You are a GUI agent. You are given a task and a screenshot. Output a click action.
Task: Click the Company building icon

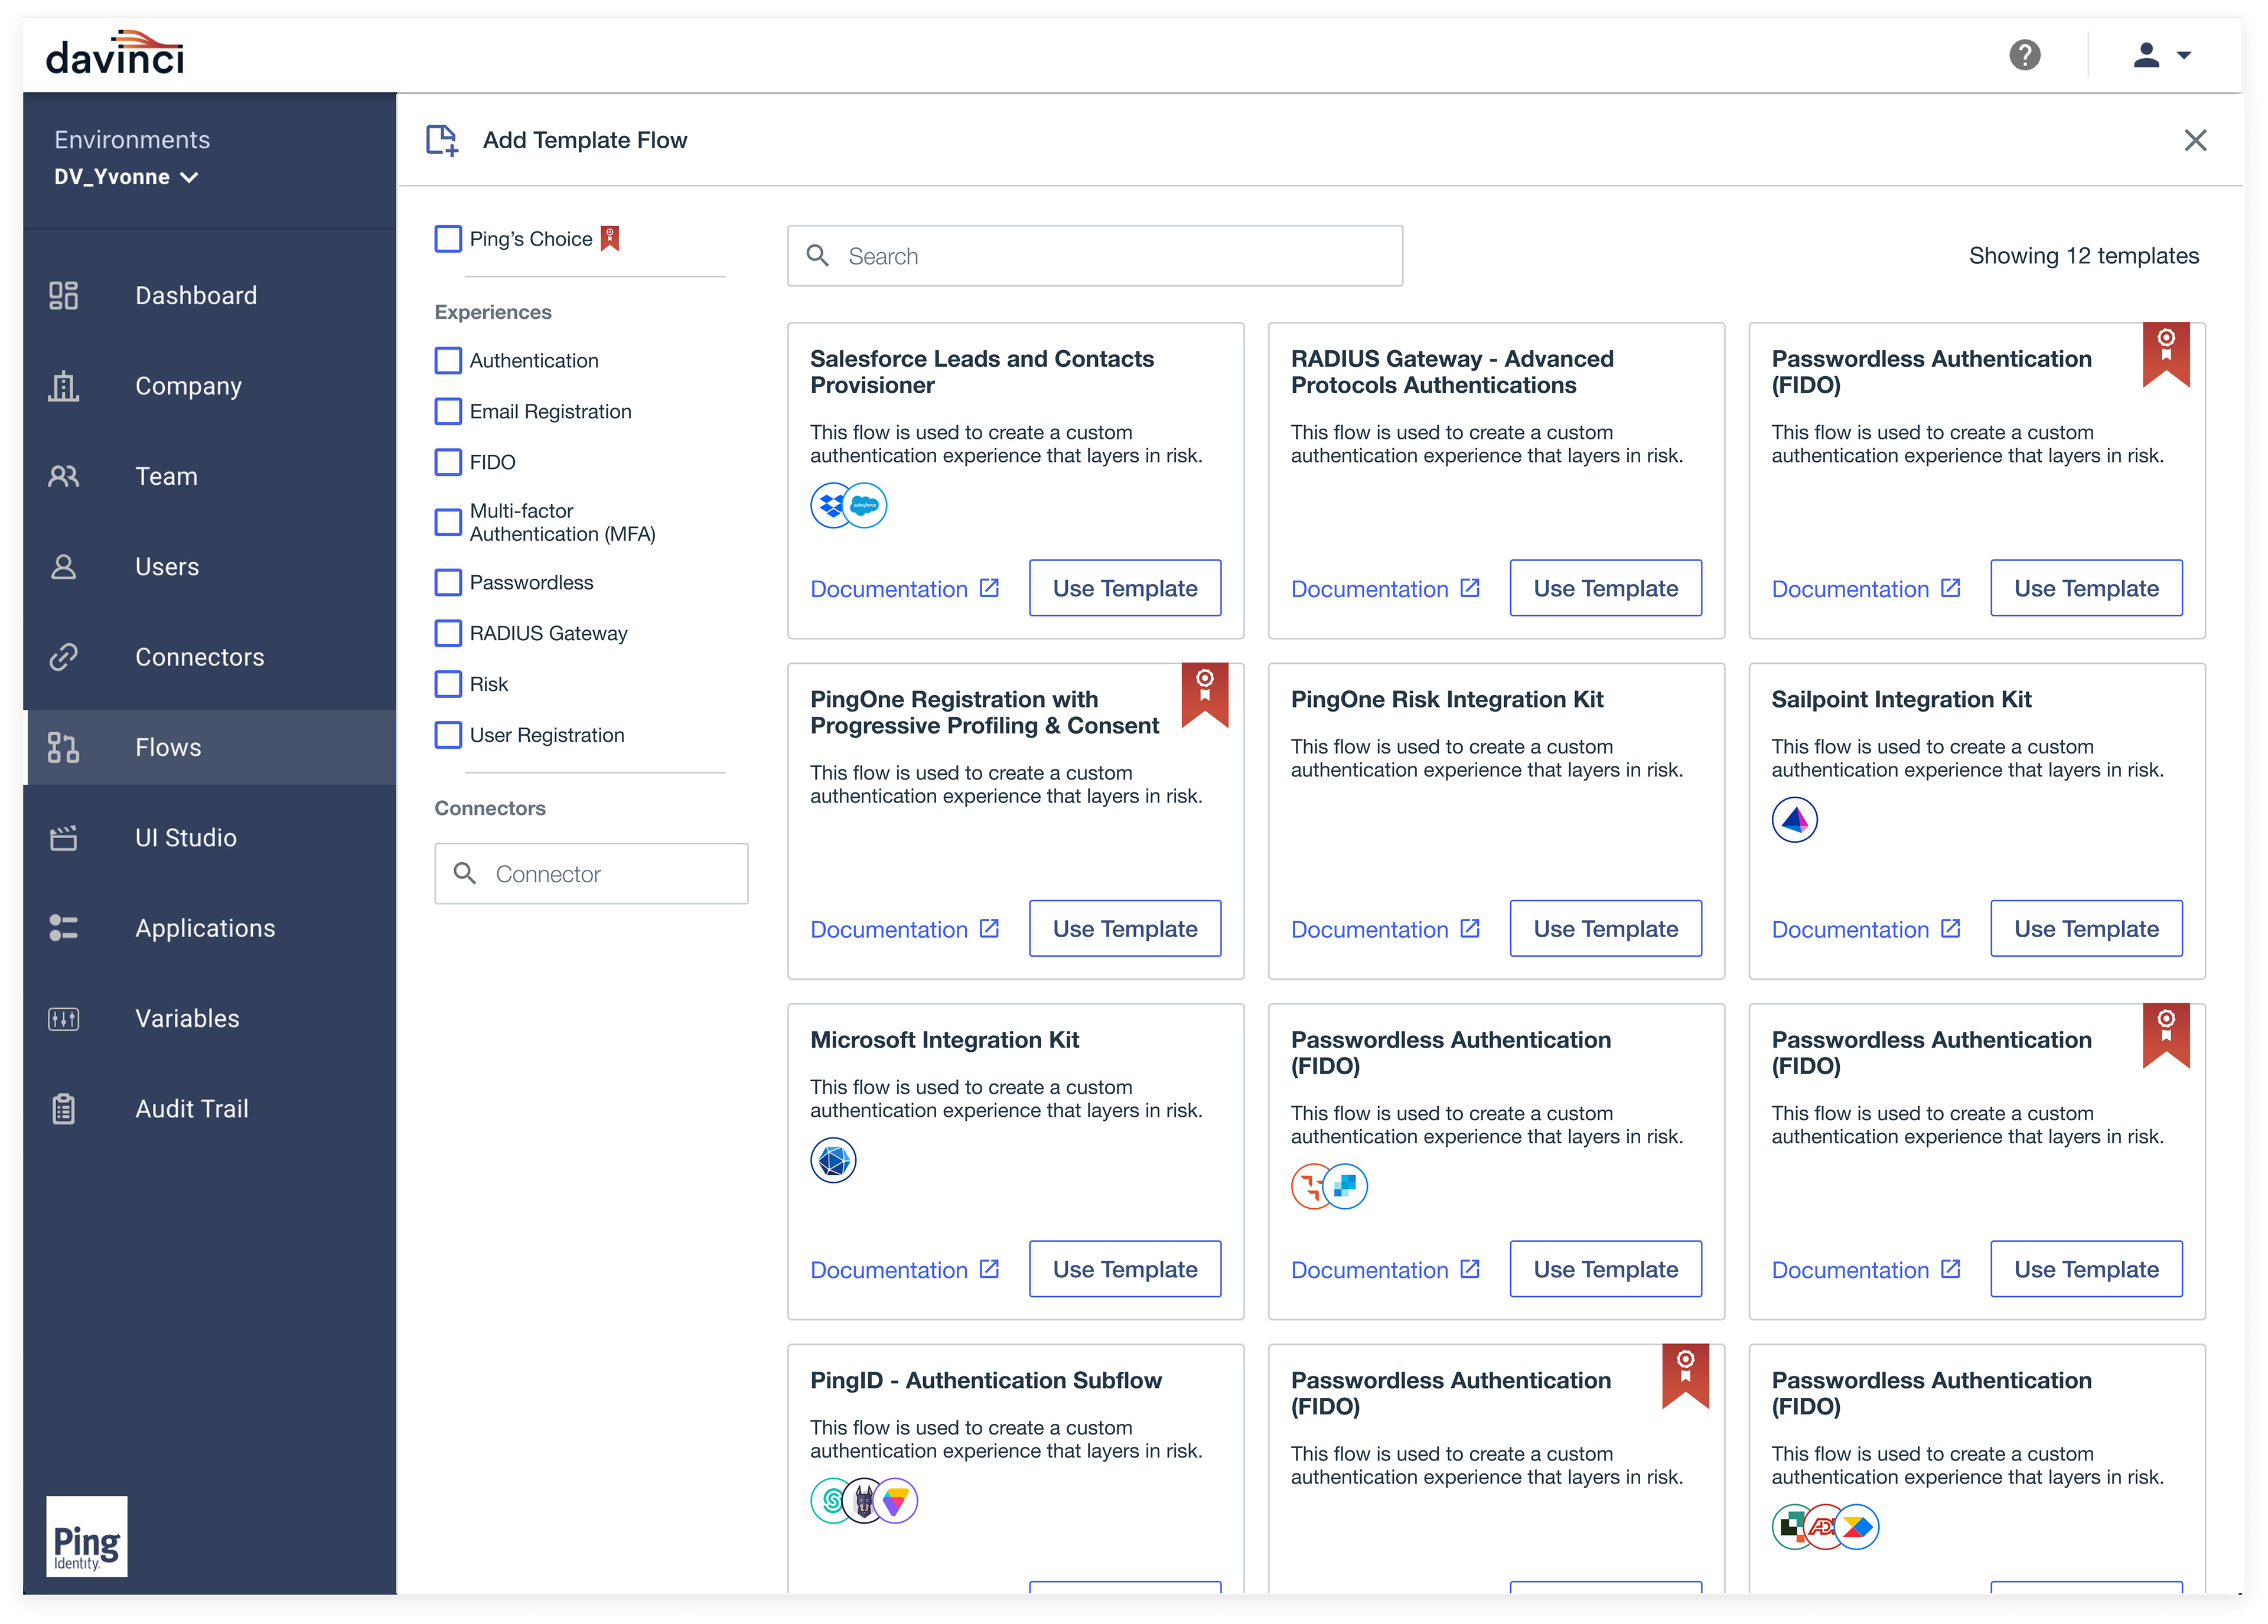pos(64,386)
